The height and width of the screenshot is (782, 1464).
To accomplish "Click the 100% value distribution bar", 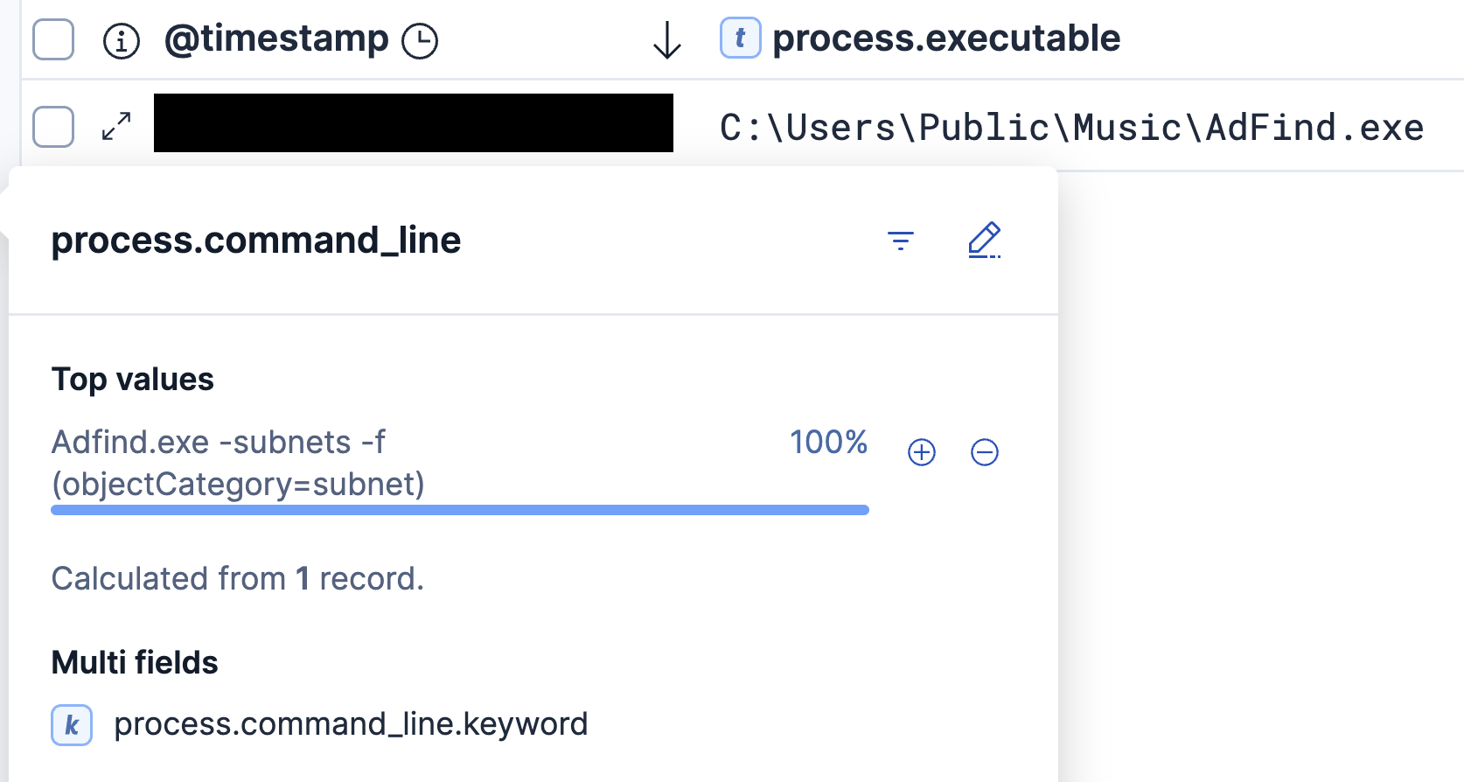I will click(x=460, y=510).
